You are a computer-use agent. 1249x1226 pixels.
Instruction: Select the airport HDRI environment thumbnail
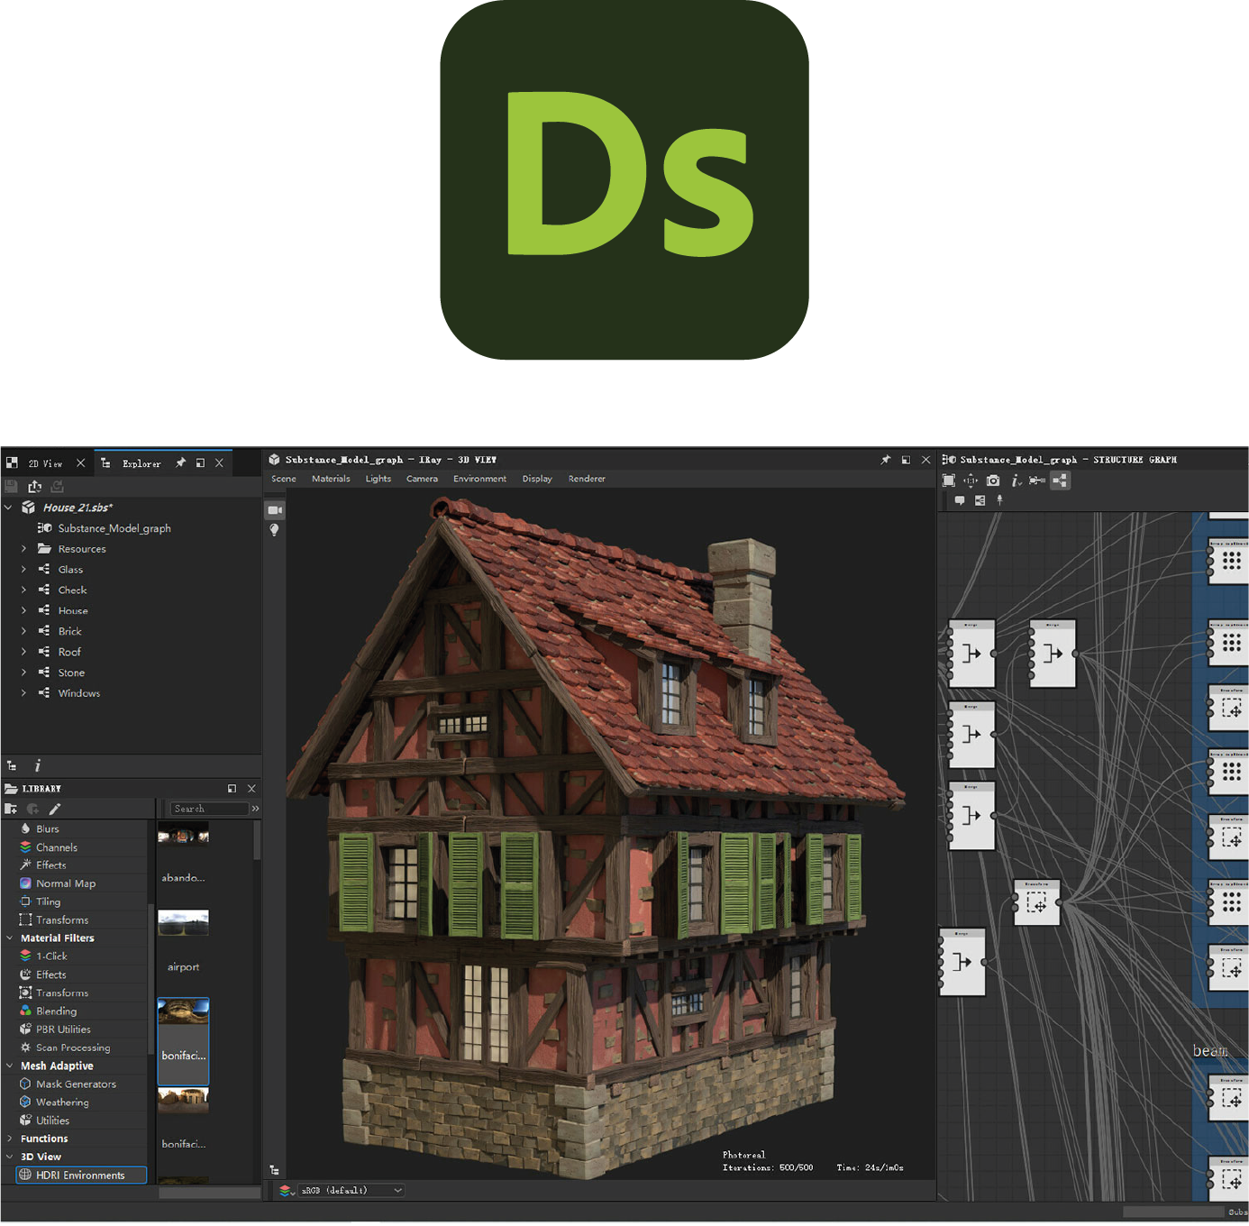coord(183,923)
